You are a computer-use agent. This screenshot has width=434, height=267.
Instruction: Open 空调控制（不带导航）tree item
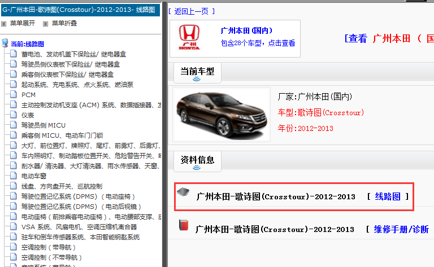(x=52, y=257)
